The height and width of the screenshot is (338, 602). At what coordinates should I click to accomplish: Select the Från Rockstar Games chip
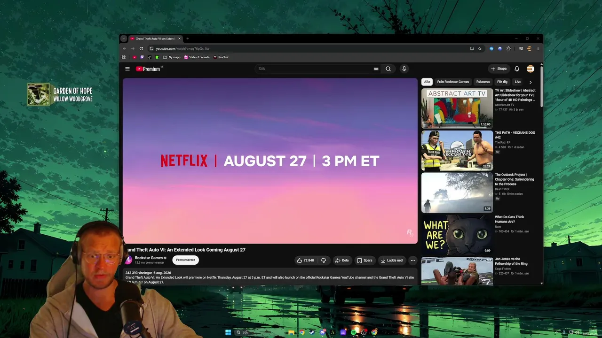[x=453, y=82]
